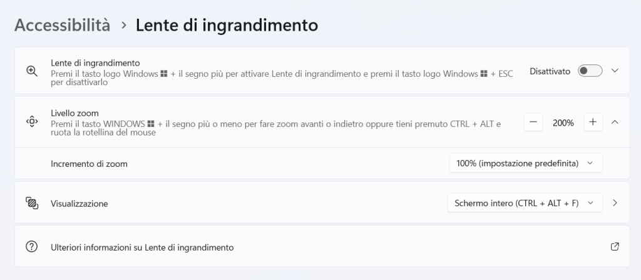Open Visualizzazione details with the right chevron
641x280 pixels.
pos(615,203)
